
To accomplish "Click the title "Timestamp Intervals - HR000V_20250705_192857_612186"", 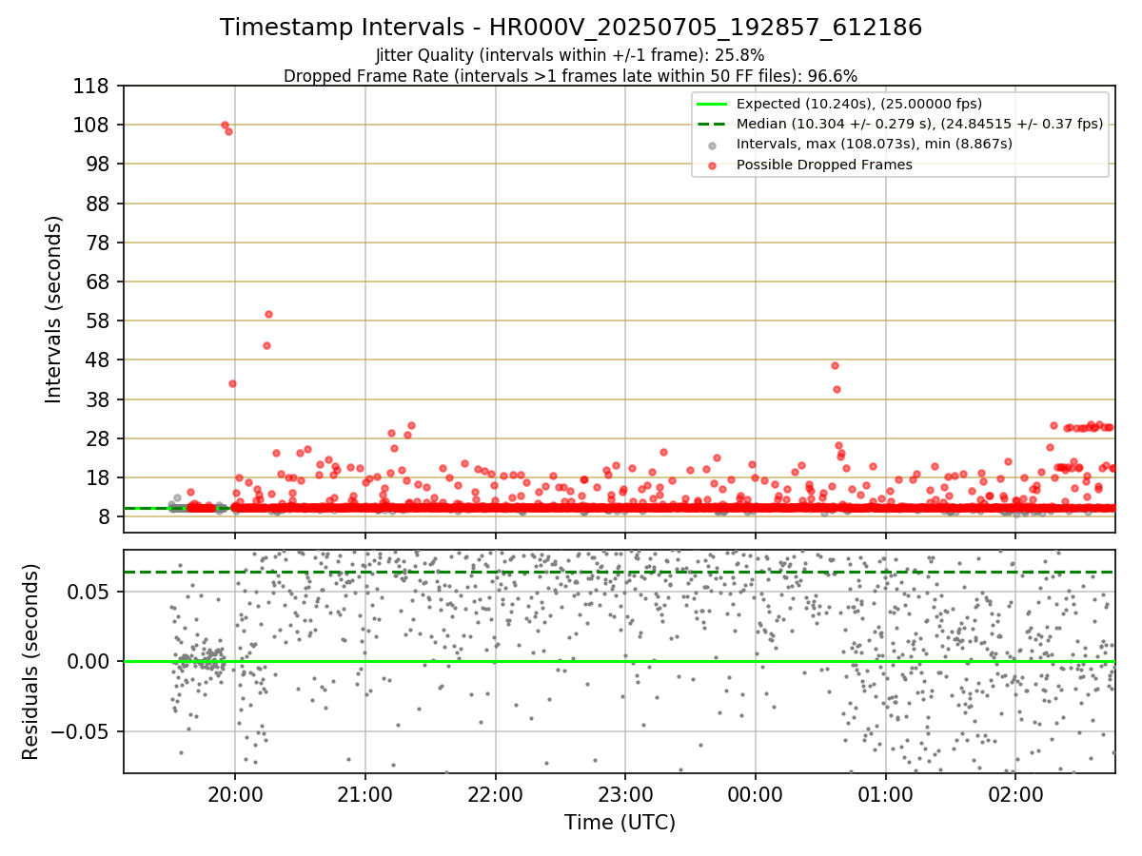I will pyautogui.click(x=571, y=28).
